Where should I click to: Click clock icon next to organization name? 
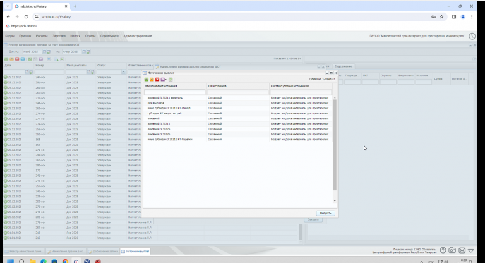tap(472, 36)
